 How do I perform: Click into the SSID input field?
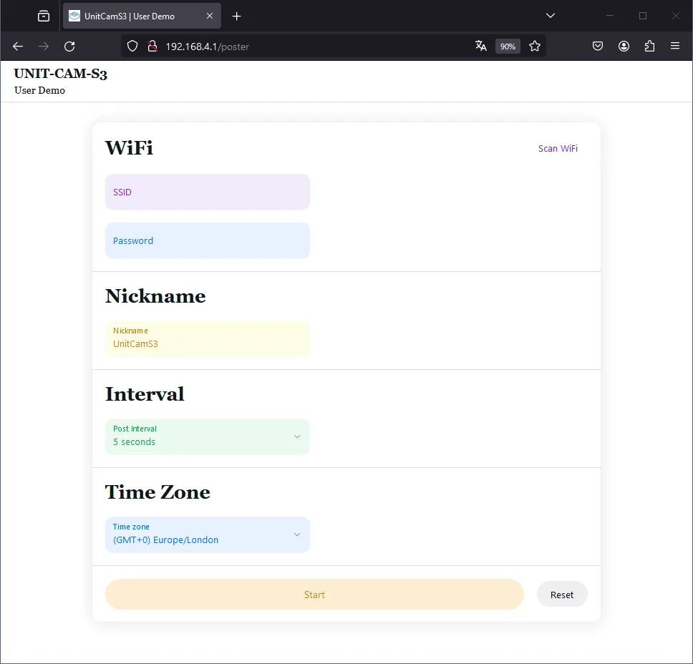coord(208,192)
